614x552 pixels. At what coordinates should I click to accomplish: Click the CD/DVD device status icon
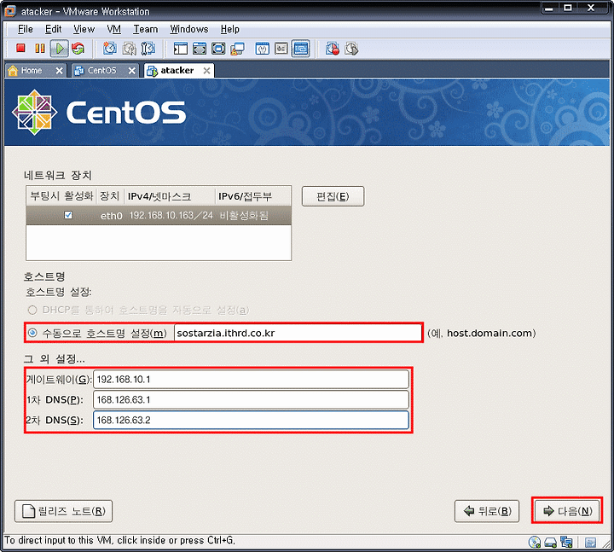tap(535, 542)
